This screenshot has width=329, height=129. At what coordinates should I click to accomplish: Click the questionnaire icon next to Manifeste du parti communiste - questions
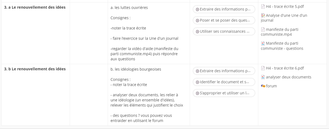pos(263,43)
